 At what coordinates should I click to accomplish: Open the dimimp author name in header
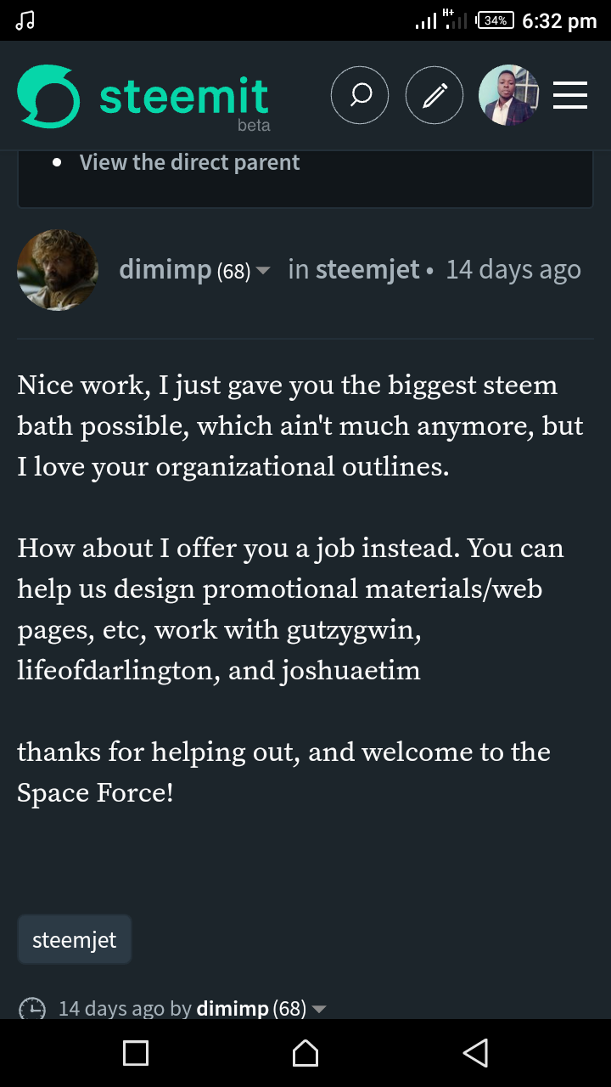[165, 270]
